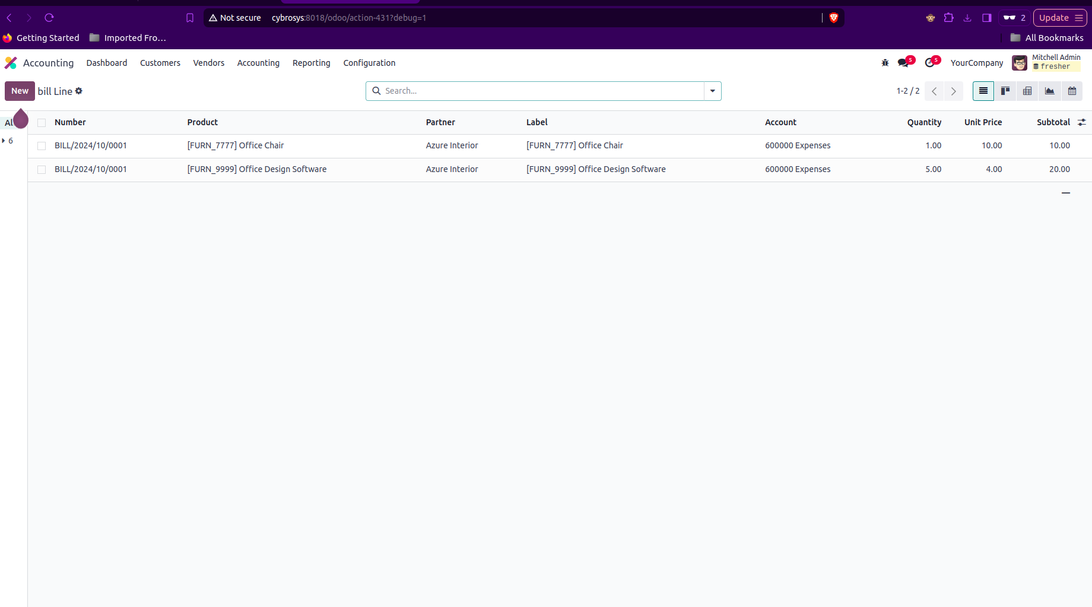The width and height of the screenshot is (1092, 607).
Task: Reload the browser page
Action: 49,18
